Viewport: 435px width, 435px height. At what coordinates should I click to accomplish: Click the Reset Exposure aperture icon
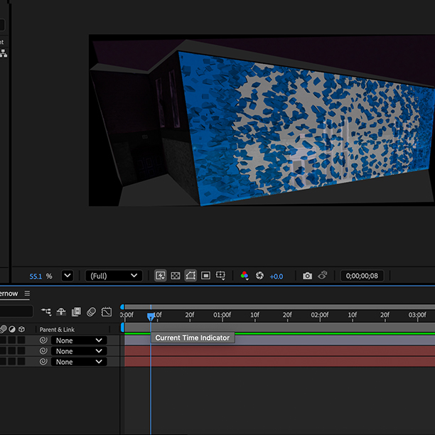259,276
